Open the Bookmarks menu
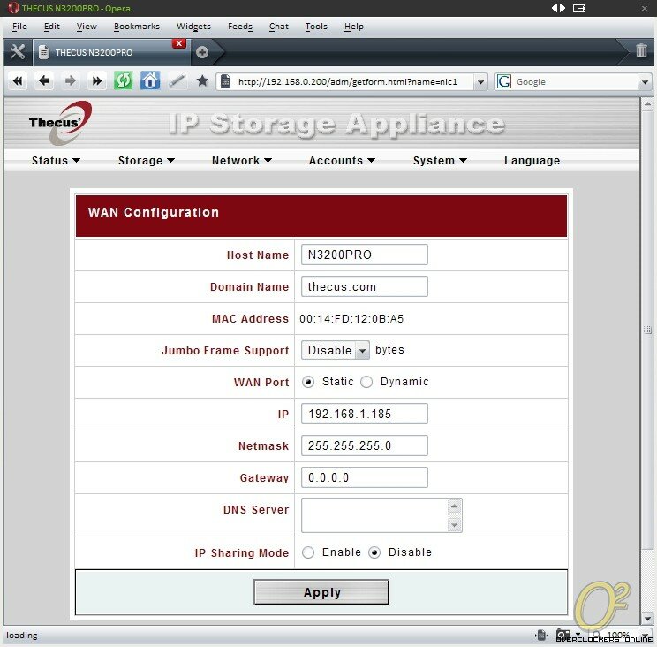Viewport: 657px width, 647px height. click(137, 27)
